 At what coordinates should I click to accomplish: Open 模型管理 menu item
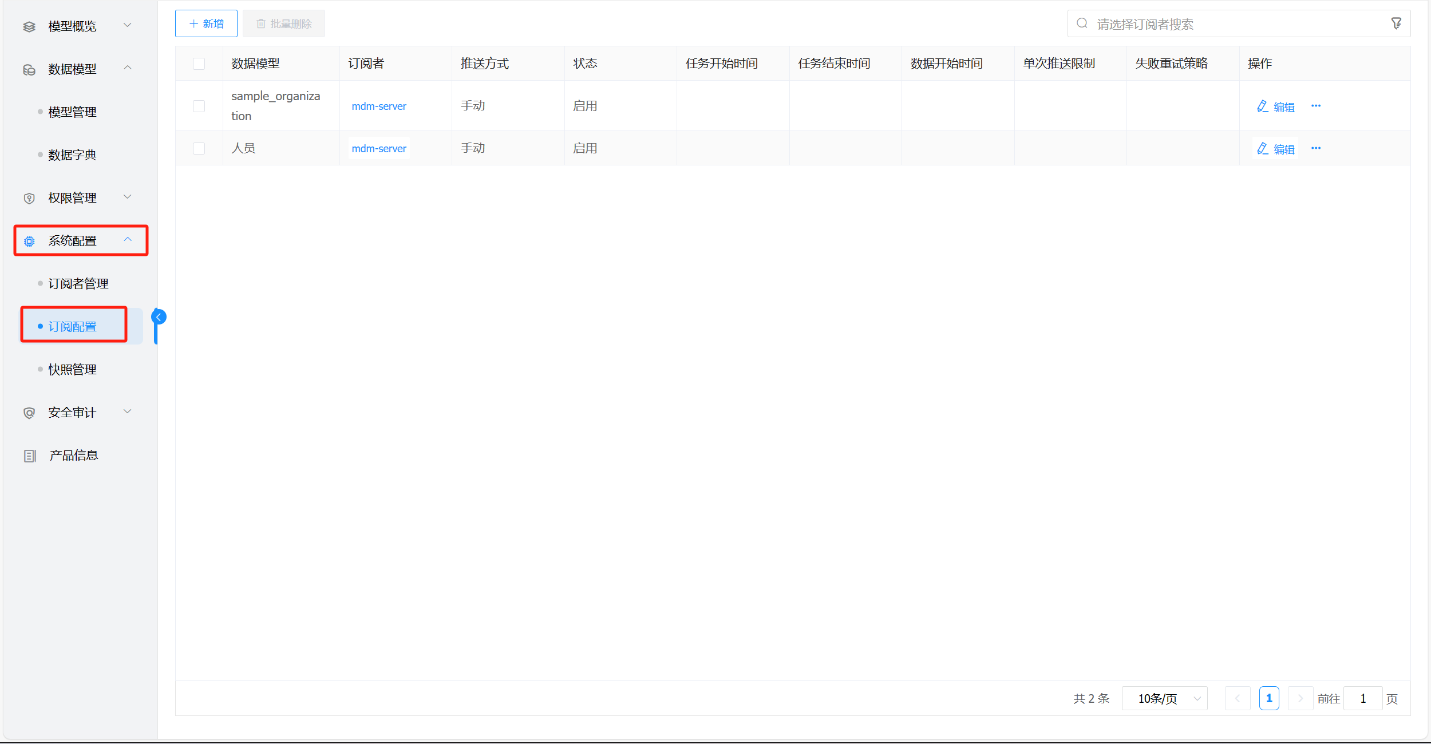click(72, 112)
